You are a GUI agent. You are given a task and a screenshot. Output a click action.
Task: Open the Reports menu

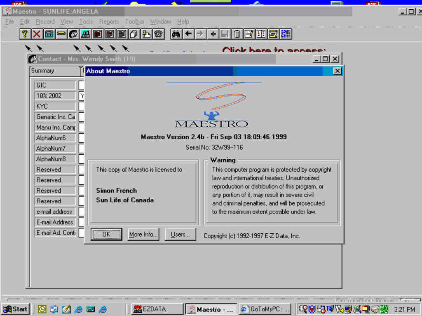[x=109, y=21]
